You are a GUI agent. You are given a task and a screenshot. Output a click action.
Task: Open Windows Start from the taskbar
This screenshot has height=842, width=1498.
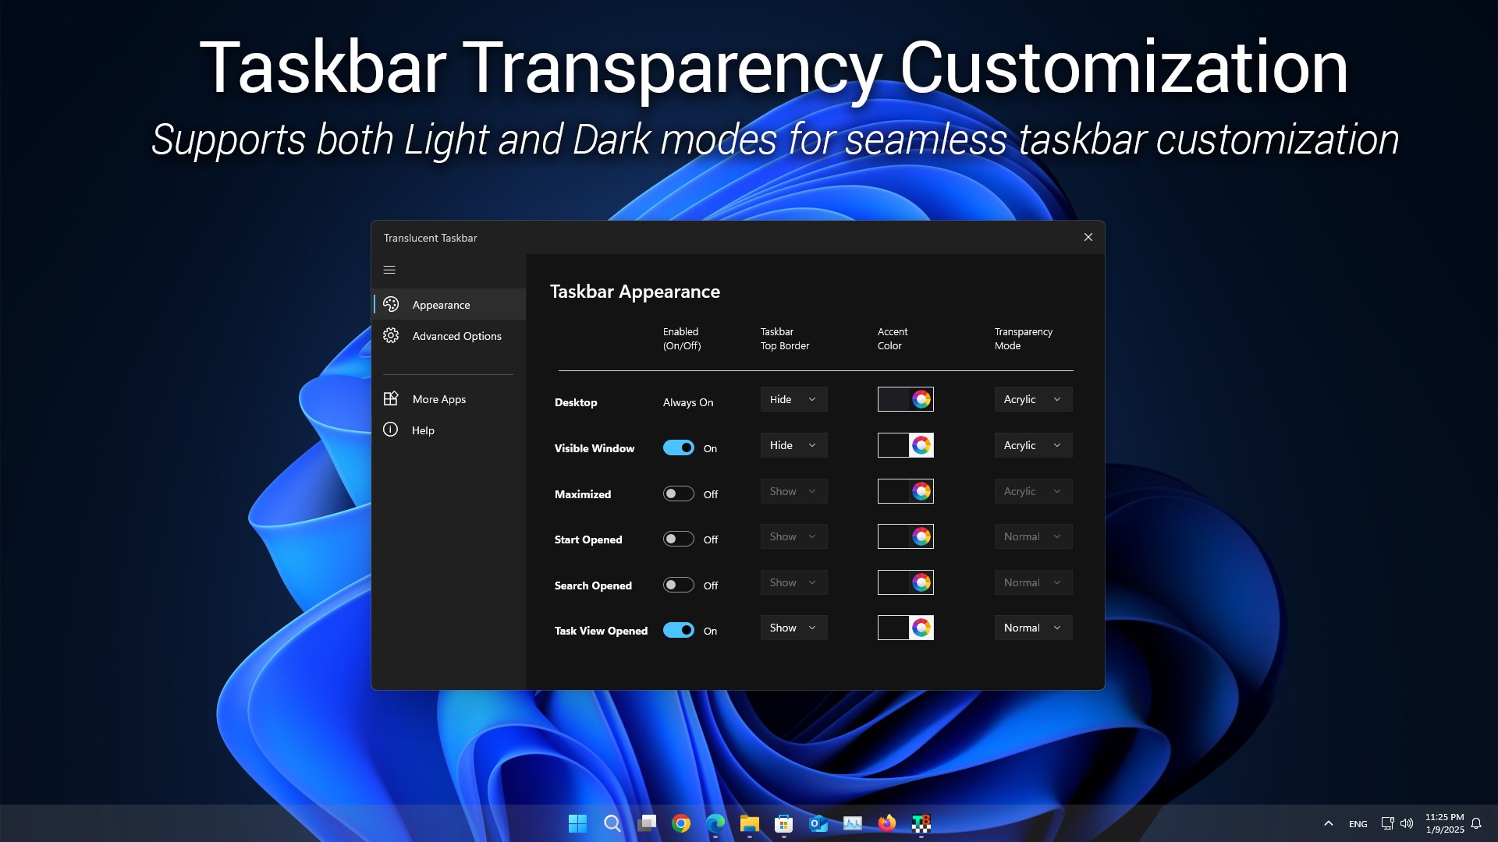(x=577, y=823)
